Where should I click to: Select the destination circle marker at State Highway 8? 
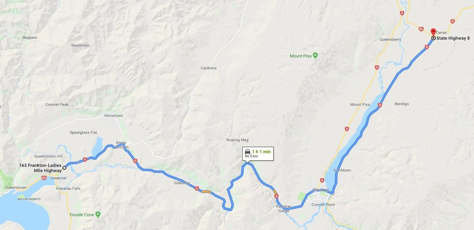[433, 38]
